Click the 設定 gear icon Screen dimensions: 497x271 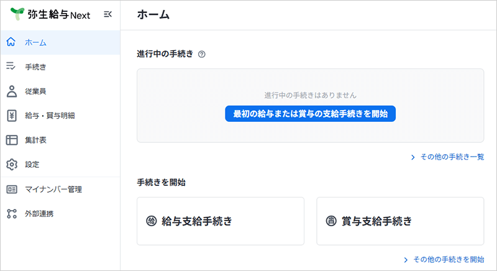pos(11,164)
